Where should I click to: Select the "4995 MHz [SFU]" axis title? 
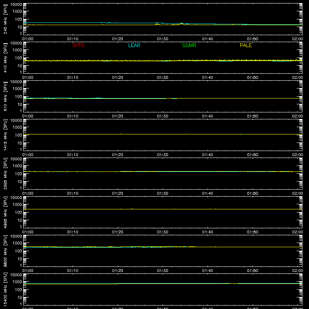point(5,212)
